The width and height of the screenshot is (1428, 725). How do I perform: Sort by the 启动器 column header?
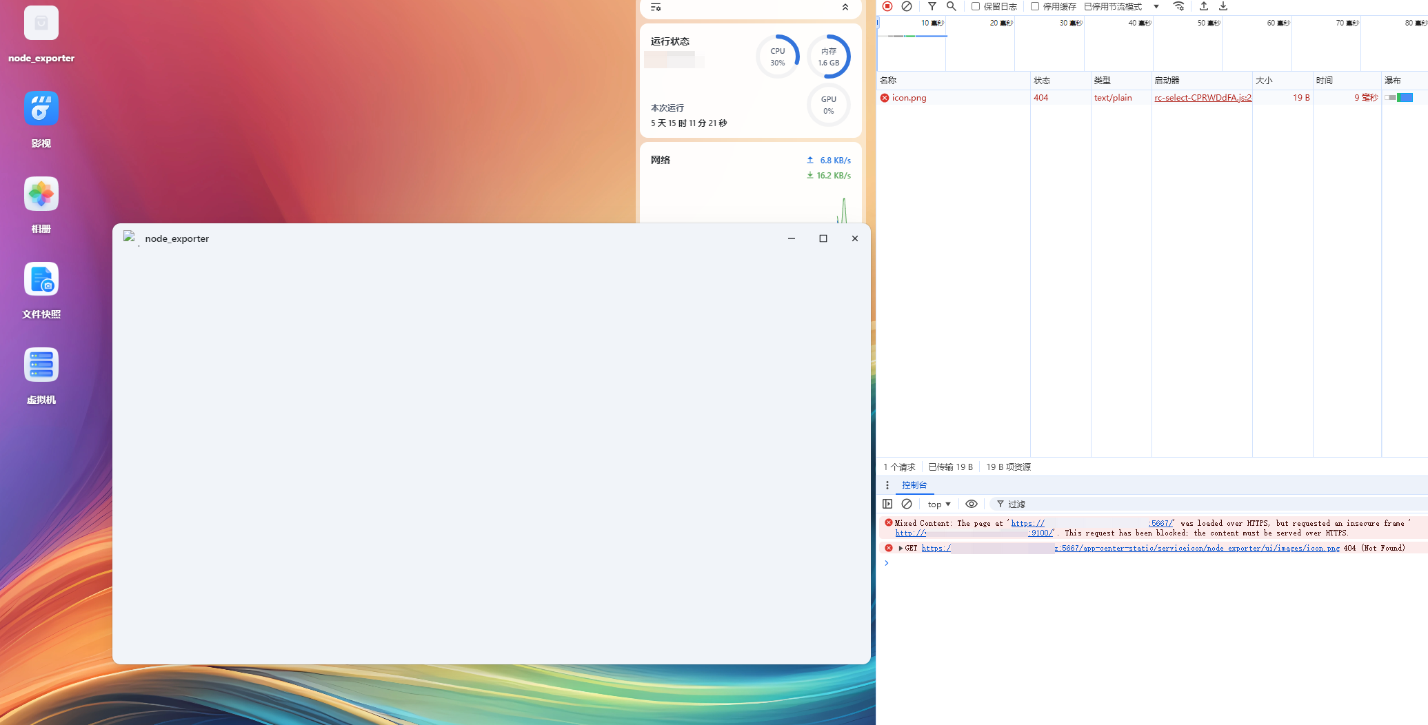1202,81
